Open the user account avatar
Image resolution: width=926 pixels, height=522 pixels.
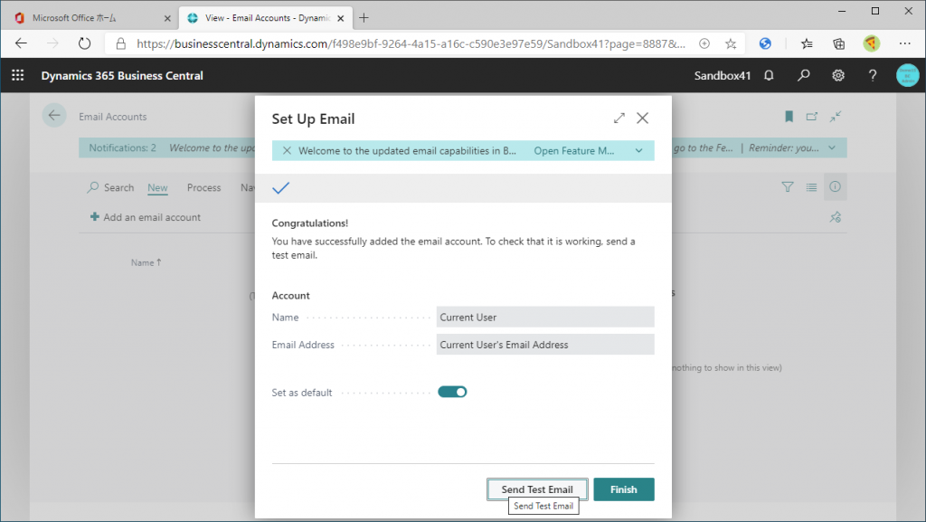click(907, 76)
